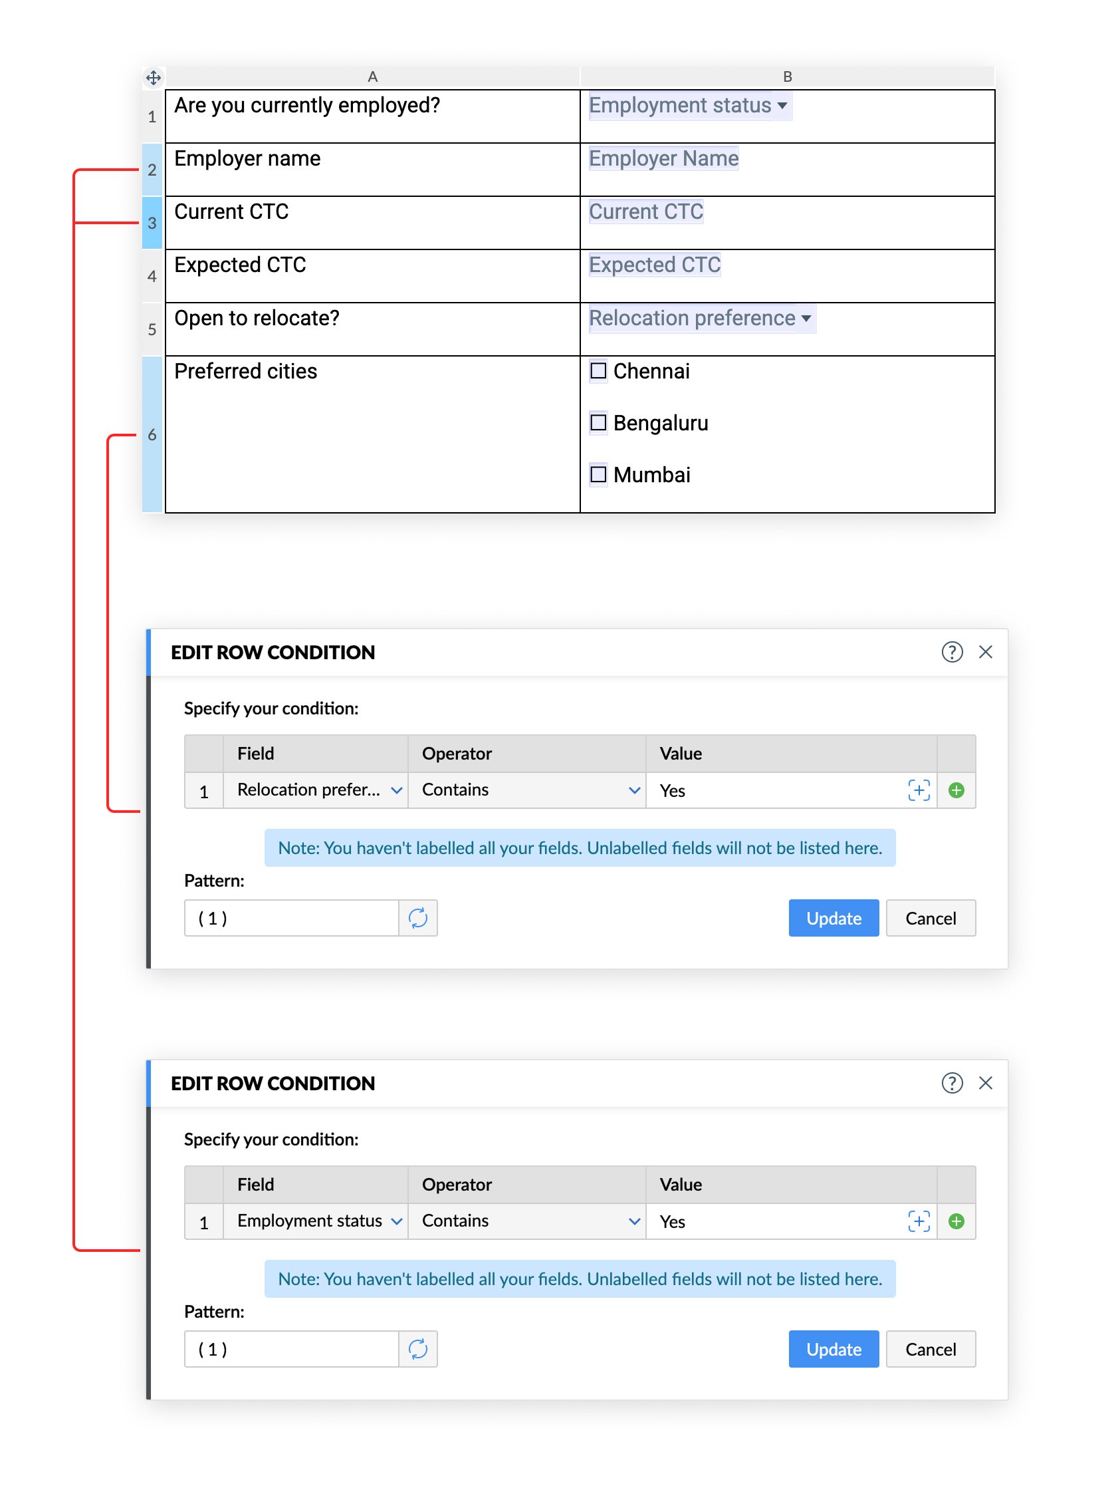This screenshot has width=1118, height=1494.
Task: Open help in the Employment status condition dialog
Action: coord(951,1083)
